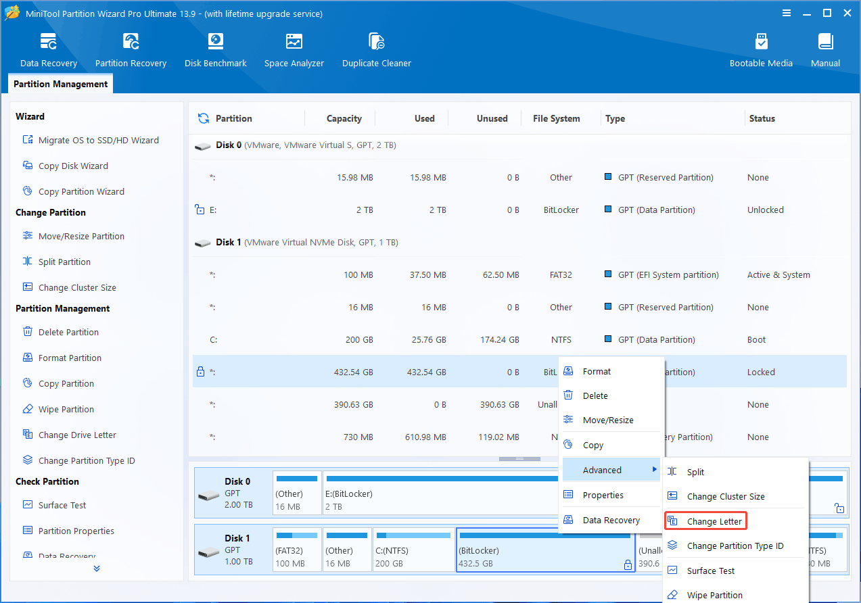Choose Change Cluster Size in the Advanced submenu
This screenshot has height=603, width=861.
(735, 497)
